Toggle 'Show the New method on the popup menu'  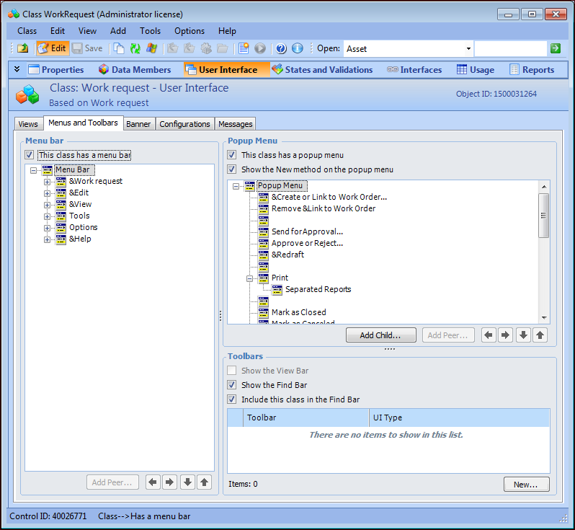pos(232,169)
